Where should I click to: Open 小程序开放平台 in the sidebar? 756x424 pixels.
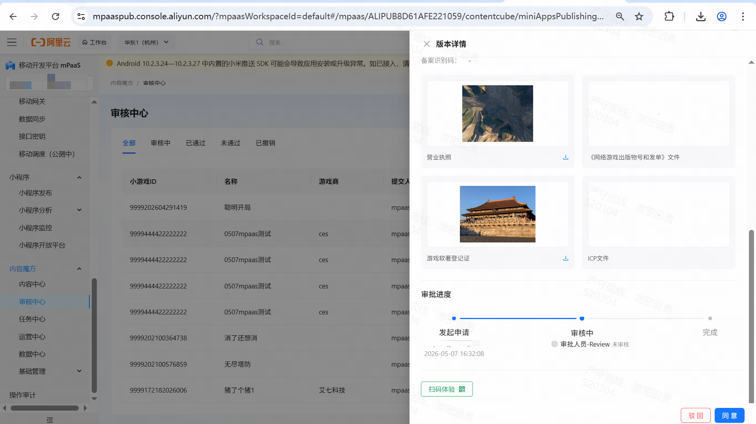(42, 245)
